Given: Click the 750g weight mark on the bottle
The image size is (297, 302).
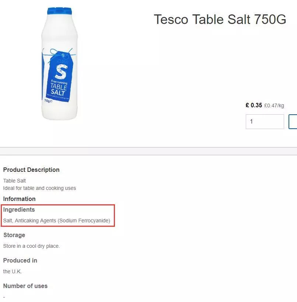Looking at the screenshot, I should point(48,101).
